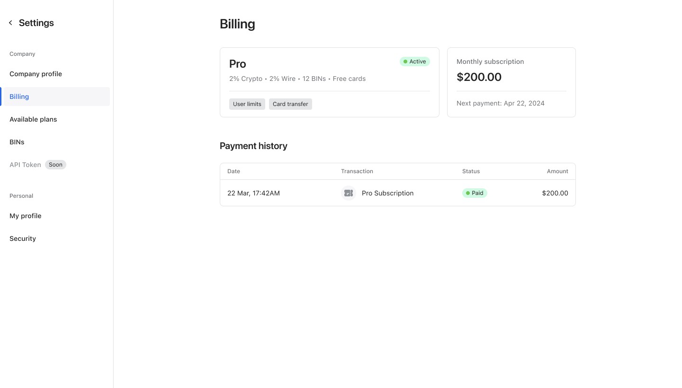Click the Pro plan name
The width and height of the screenshot is (682, 388).
[x=238, y=64]
